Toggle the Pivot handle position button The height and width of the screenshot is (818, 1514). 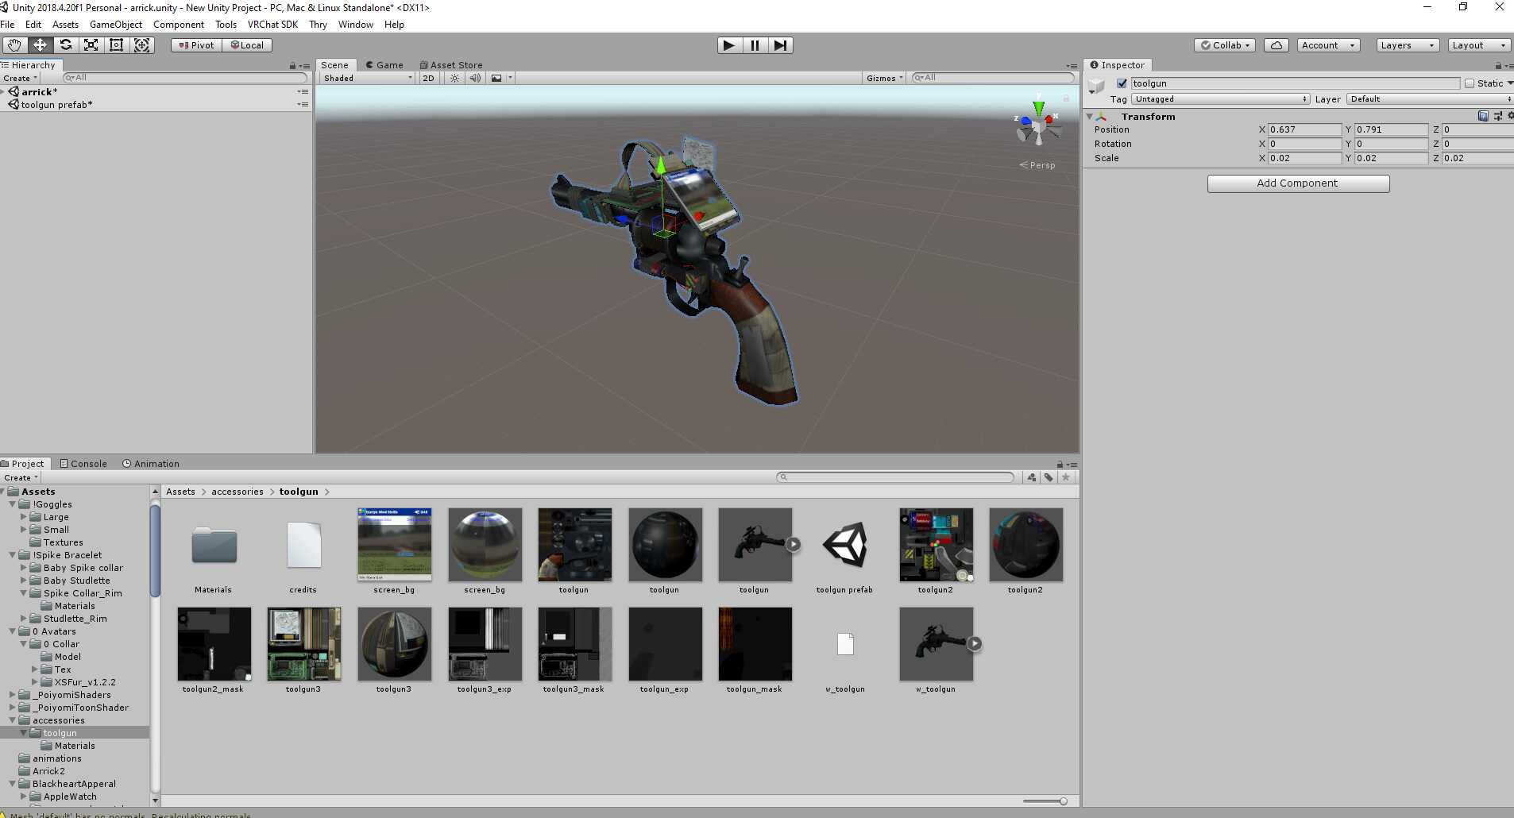click(196, 45)
